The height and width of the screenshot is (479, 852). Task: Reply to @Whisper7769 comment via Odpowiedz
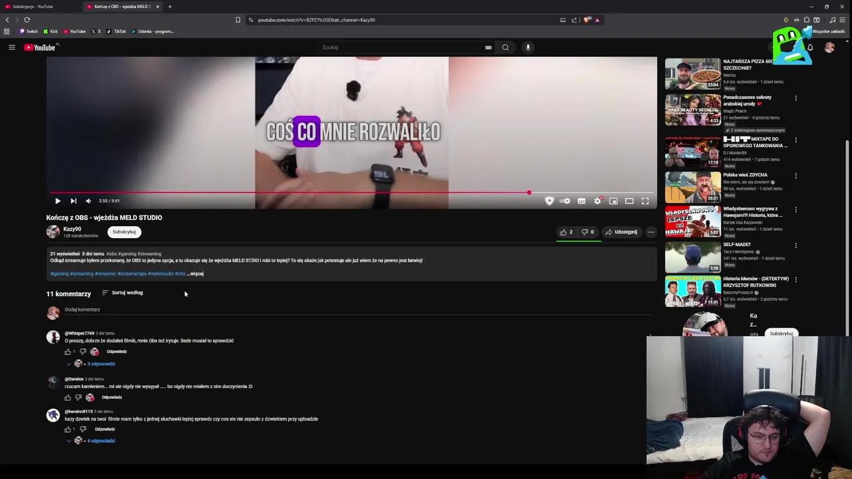116,351
